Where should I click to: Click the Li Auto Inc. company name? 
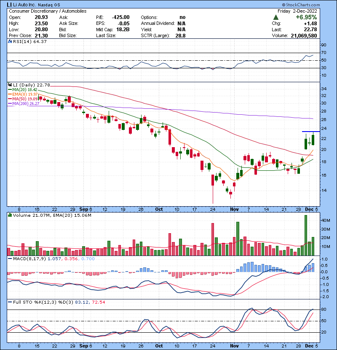point(24,5)
